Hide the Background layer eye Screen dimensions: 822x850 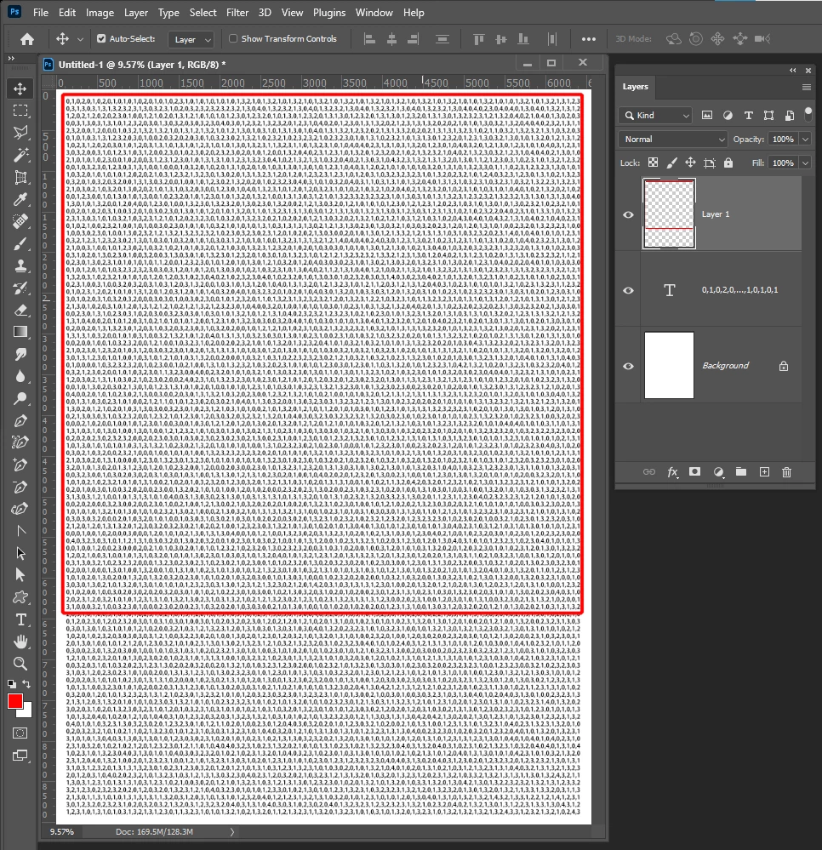(x=628, y=367)
